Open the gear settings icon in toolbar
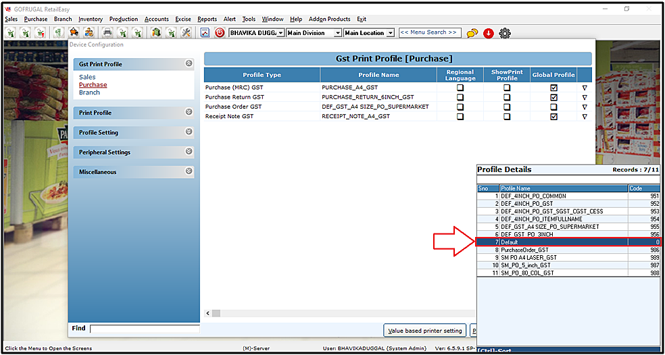665x355 pixels. pos(504,33)
